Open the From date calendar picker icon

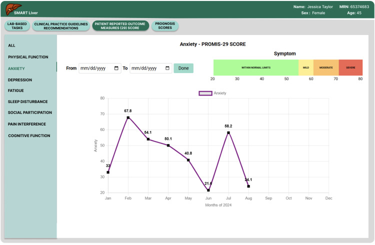coord(116,68)
